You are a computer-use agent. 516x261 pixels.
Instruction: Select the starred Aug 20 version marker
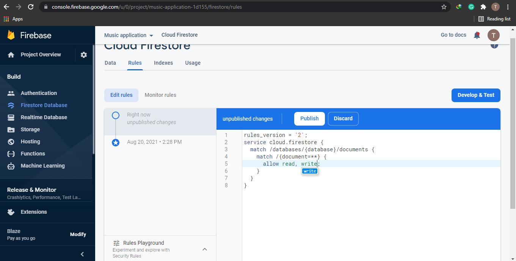[116, 143]
